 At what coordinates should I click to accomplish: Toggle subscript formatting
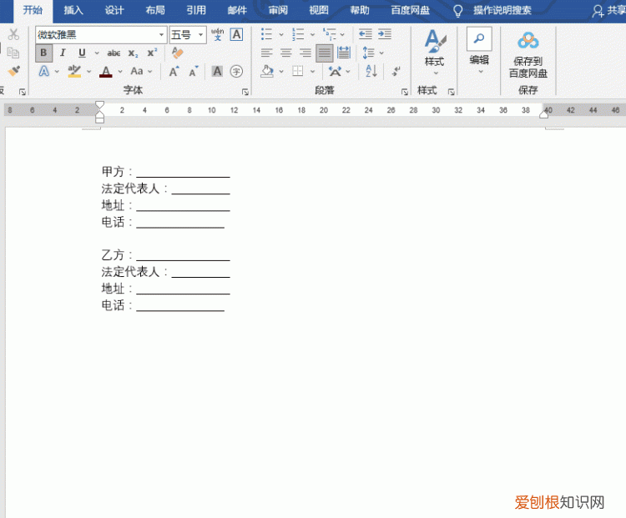(x=133, y=53)
